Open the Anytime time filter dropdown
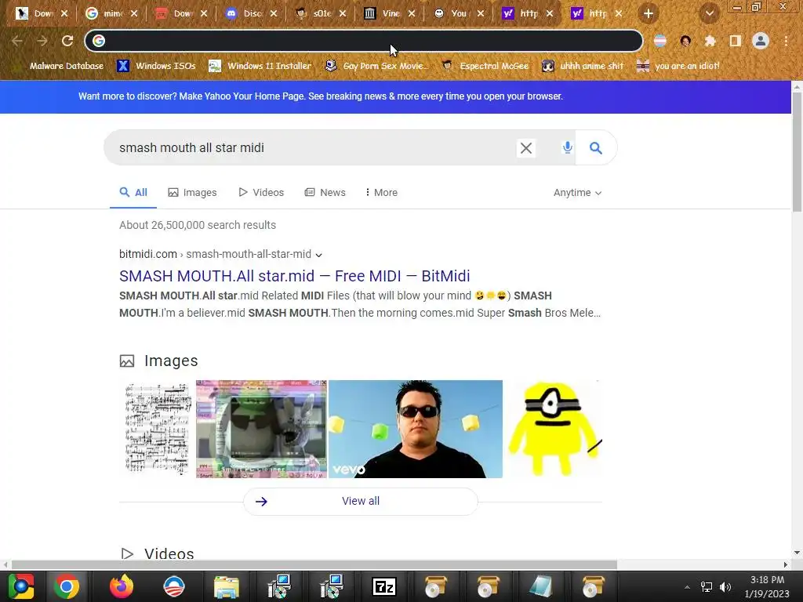803x602 pixels. [577, 193]
